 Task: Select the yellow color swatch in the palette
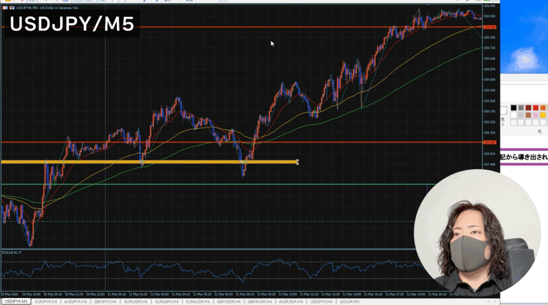point(543,115)
